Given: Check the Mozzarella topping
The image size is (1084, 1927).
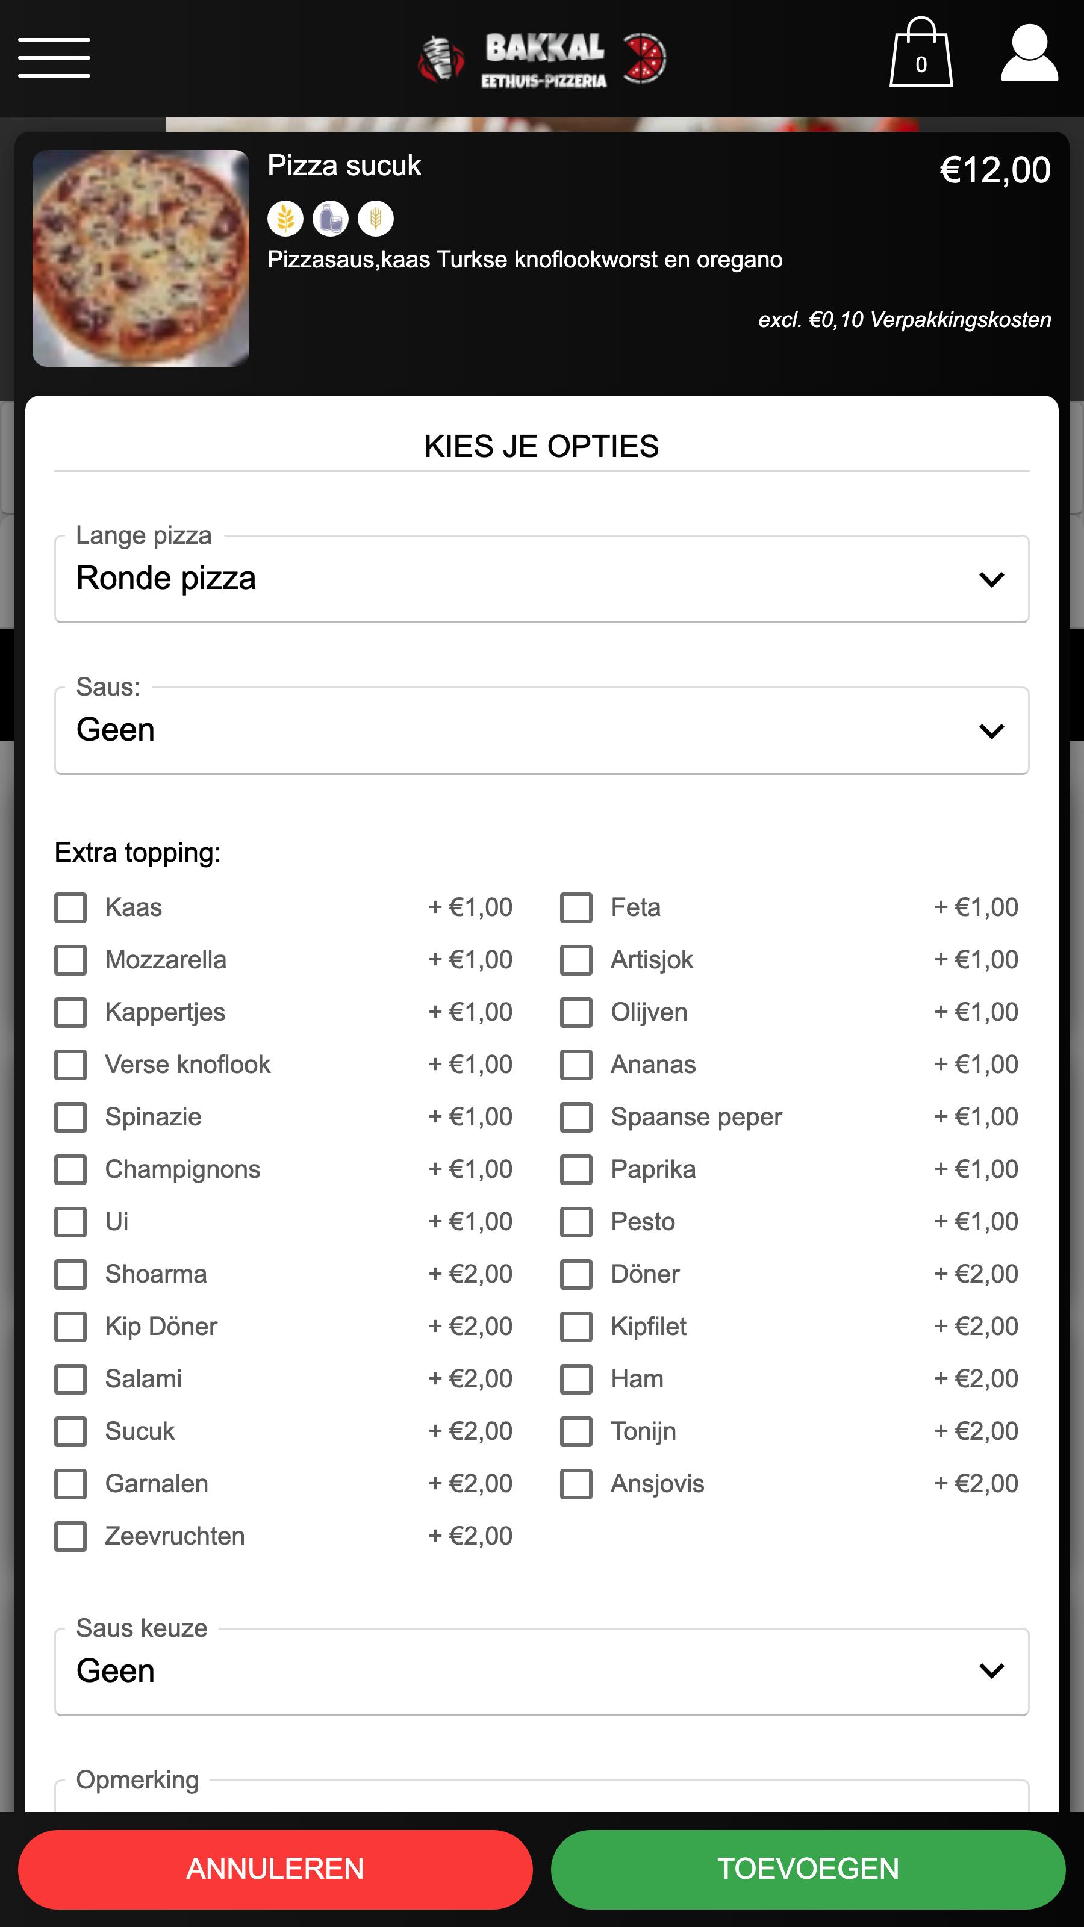Looking at the screenshot, I should (x=70, y=960).
